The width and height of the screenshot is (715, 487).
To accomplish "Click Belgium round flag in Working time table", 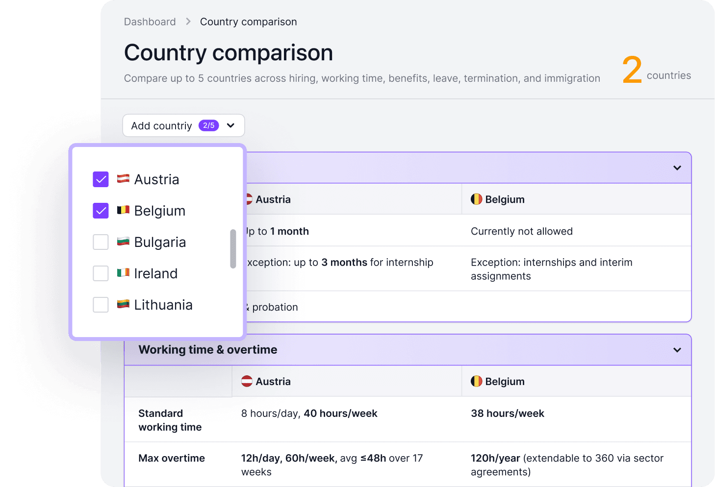I will point(476,381).
